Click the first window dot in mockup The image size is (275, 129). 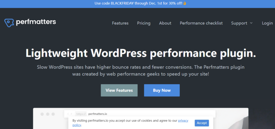point(42,114)
